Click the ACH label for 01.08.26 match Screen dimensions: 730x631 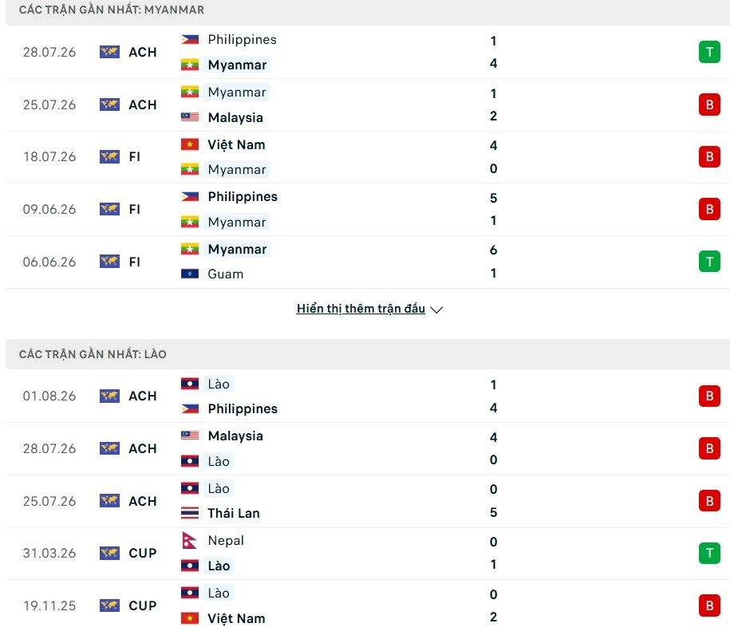point(143,396)
